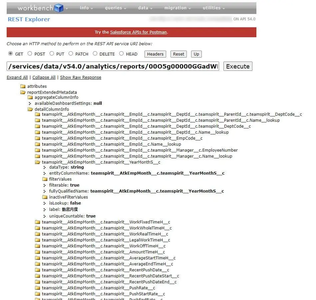The image size is (316, 300).
Task: Click the Collapse All link
Action: point(44,77)
